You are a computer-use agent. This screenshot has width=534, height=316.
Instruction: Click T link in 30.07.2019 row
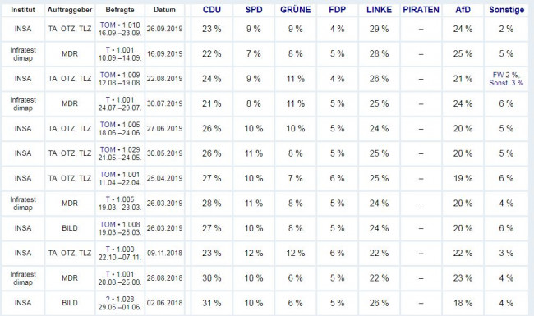(x=108, y=99)
